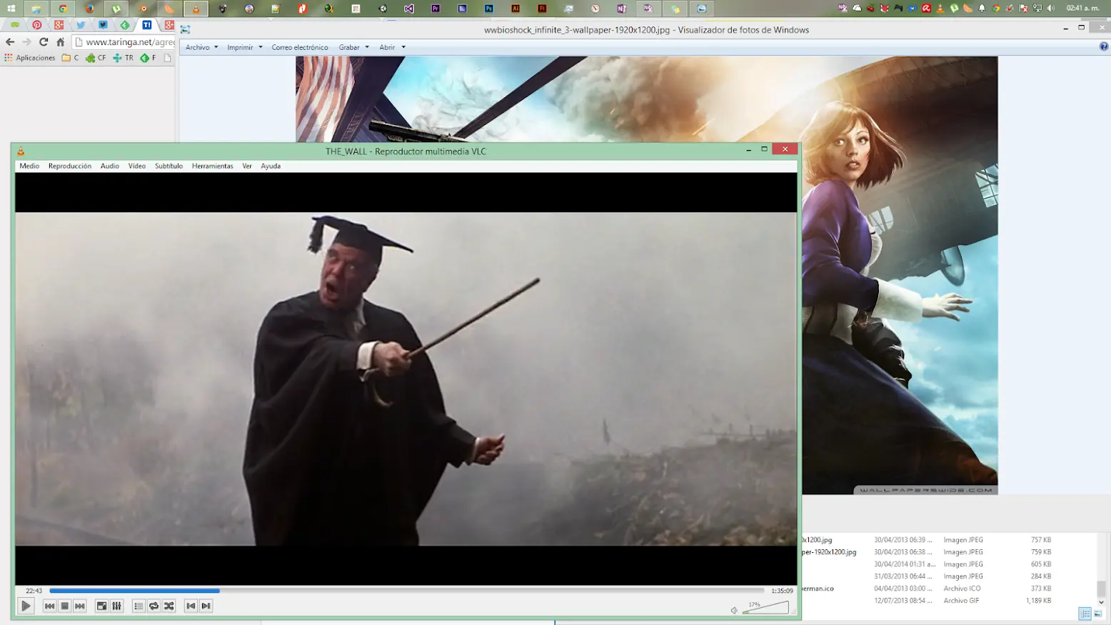Screen dimensions: 1111x625
Task: Open the C bookmark folder in Chrome
Action: point(71,58)
